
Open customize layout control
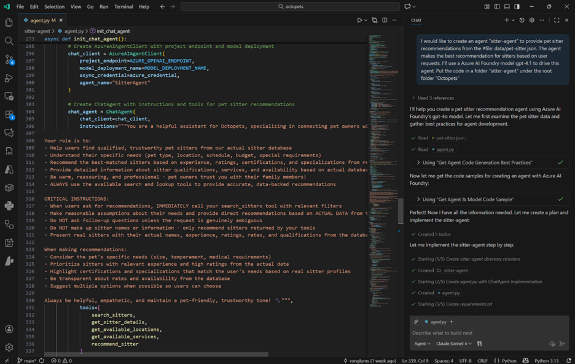click(487, 7)
